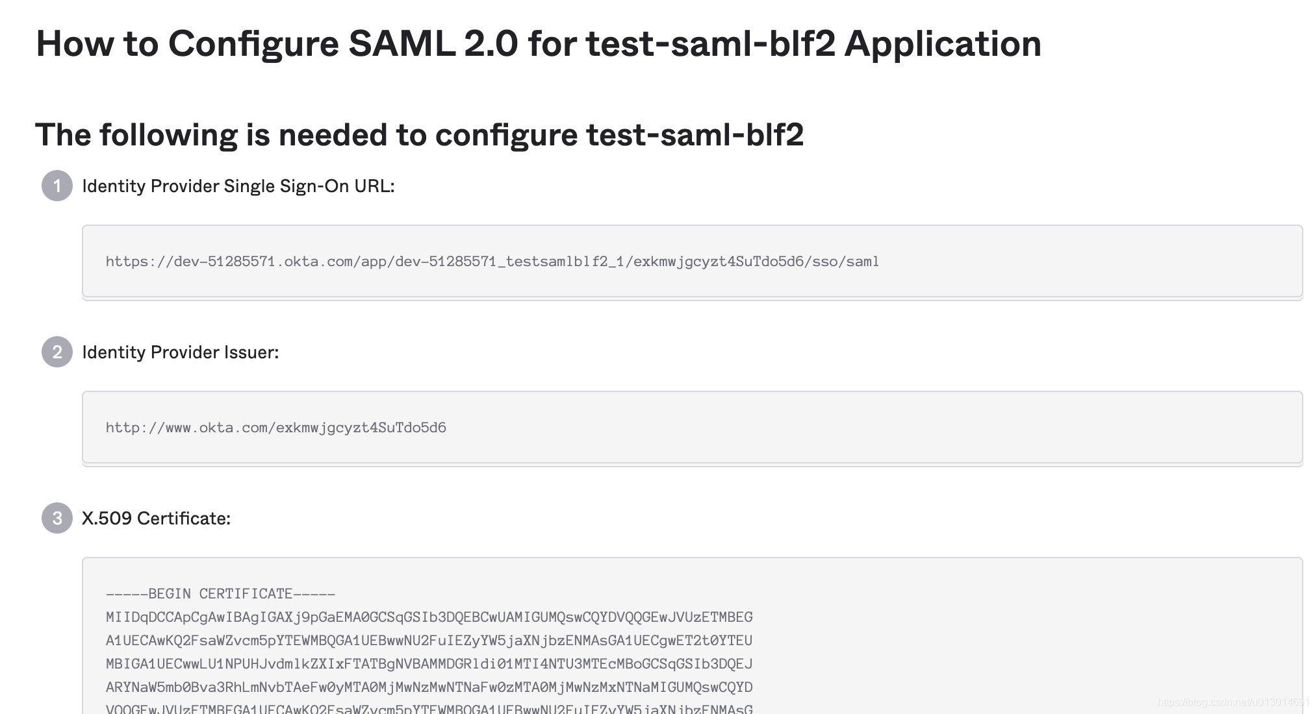Image resolution: width=1315 pixels, height=714 pixels.
Task: Click the certificate line starting with MIIDqDCC
Action: point(429,617)
